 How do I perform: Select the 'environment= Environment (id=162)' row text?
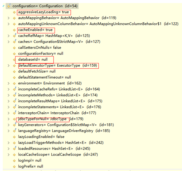click(50, 83)
